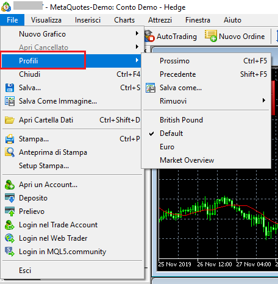The width and height of the screenshot is (278, 284).
Task: Open the Apri Cartella Dati folder icon
Action: coord(10,120)
